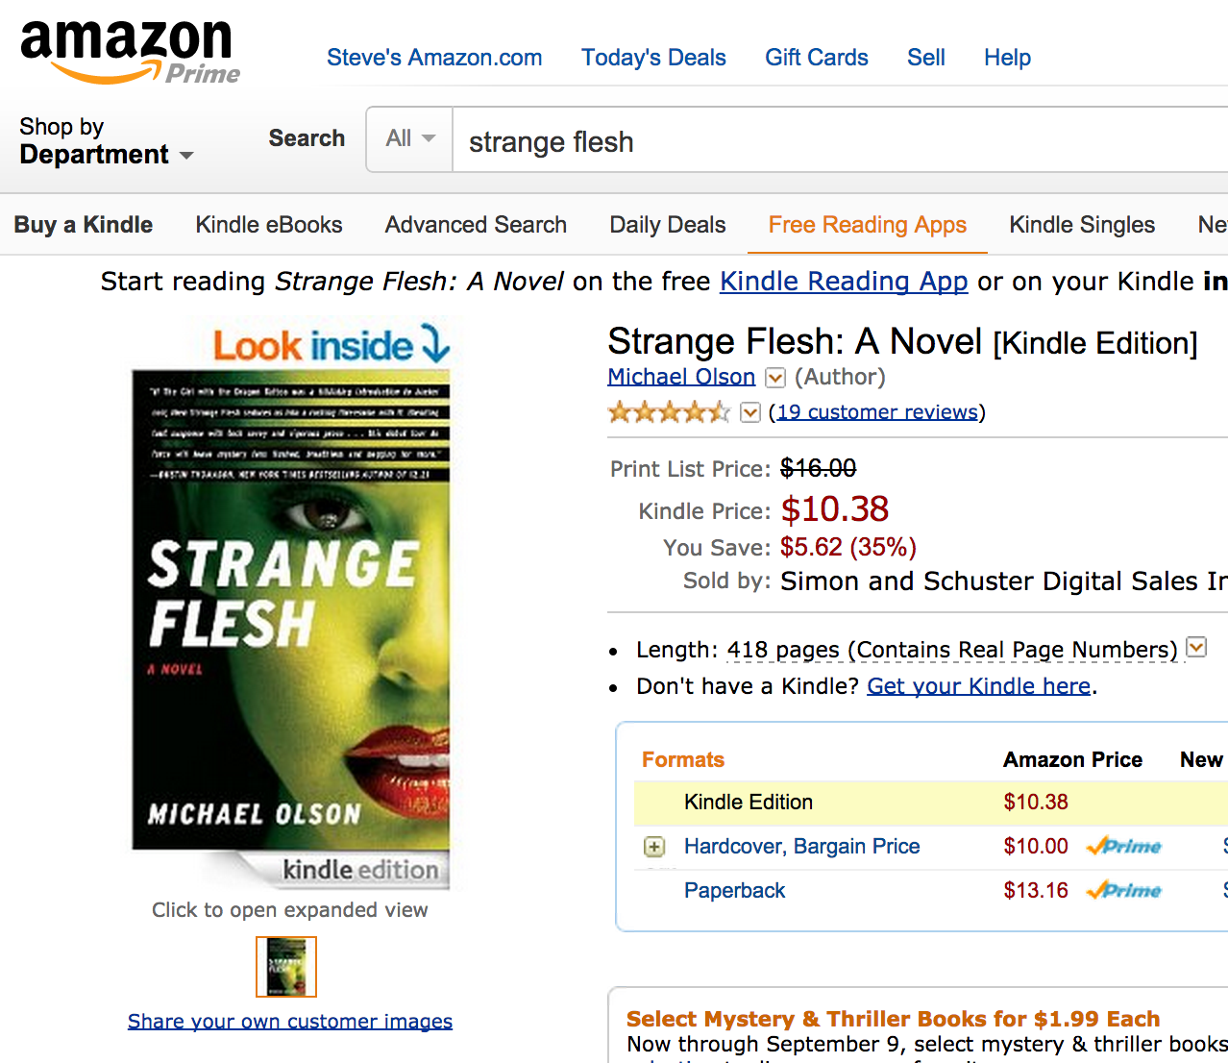This screenshot has height=1063, width=1228.
Task: Click the Prime badge next to Hardcover price
Action: (x=1124, y=847)
